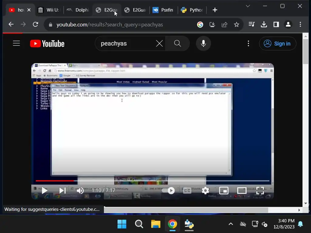Open the tab search dropdown
The width and height of the screenshot is (311, 233).
coord(248,6)
